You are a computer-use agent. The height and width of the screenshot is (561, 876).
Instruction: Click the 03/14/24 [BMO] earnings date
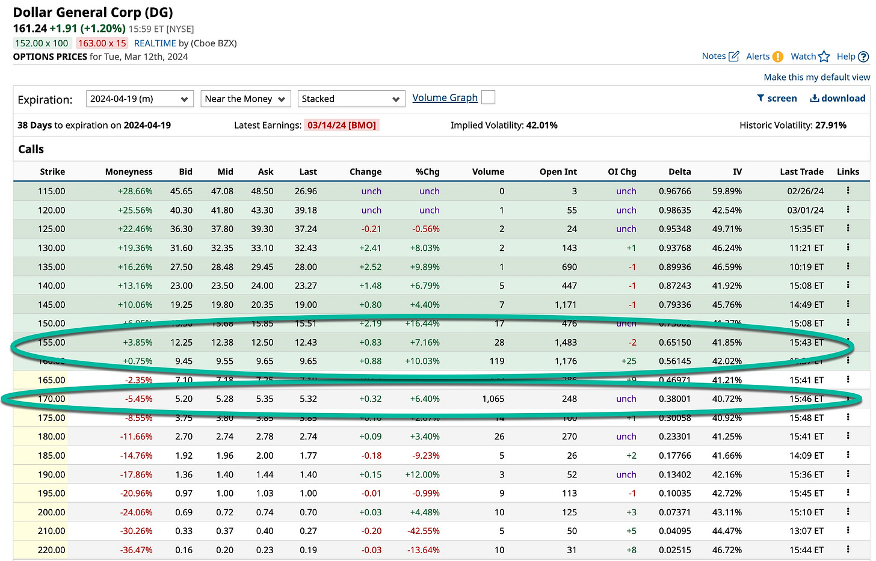click(x=341, y=125)
